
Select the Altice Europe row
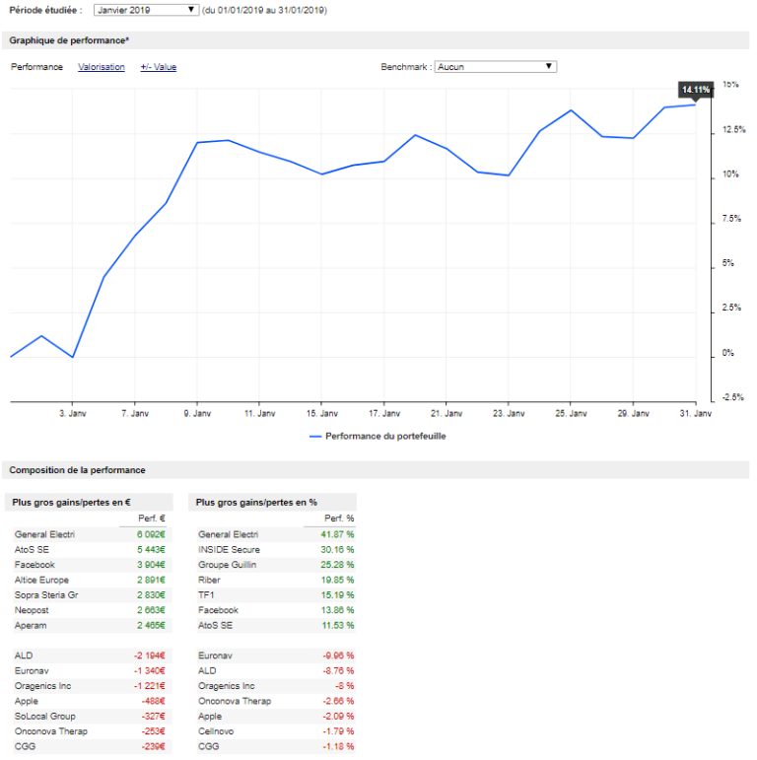(42, 580)
